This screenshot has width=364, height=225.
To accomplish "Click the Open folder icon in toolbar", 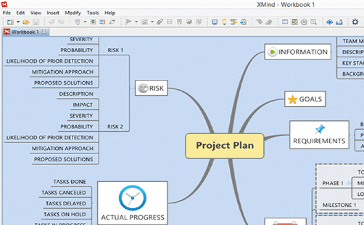I will pyautogui.click(x=25, y=22).
